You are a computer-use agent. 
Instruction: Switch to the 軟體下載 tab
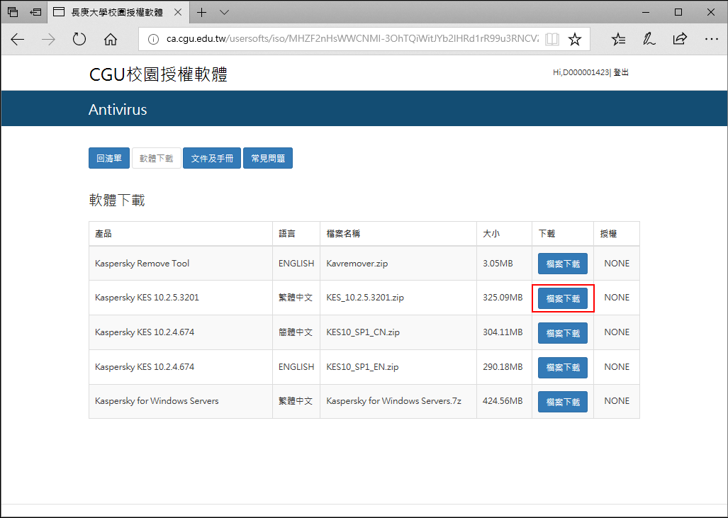tap(156, 158)
